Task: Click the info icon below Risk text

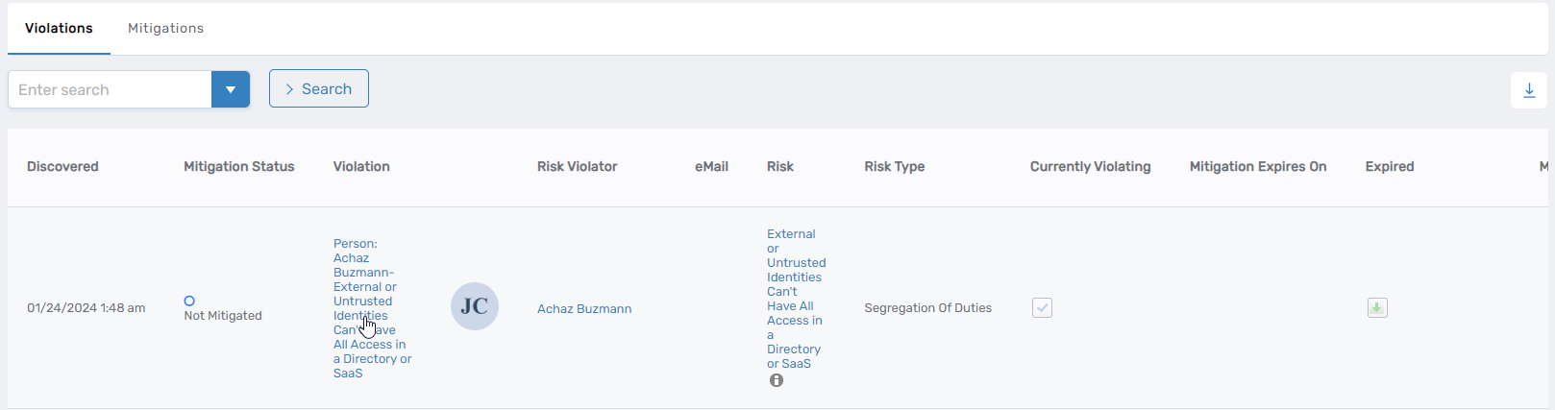Action: [x=777, y=380]
